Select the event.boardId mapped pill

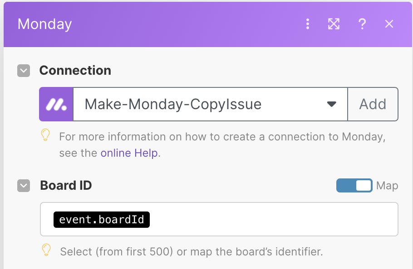click(x=102, y=220)
